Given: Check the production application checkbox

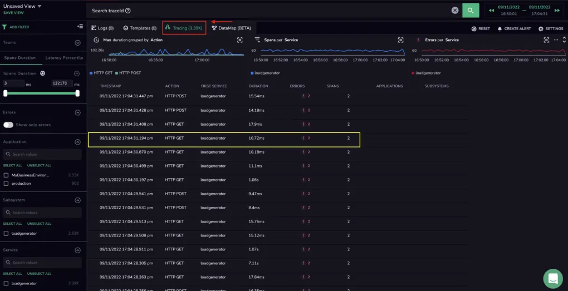Looking at the screenshot, I should [6, 184].
